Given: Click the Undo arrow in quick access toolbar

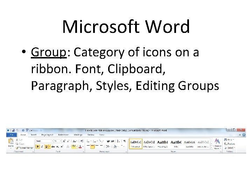Looking at the screenshot, I should pyautogui.click(x=17, y=130).
